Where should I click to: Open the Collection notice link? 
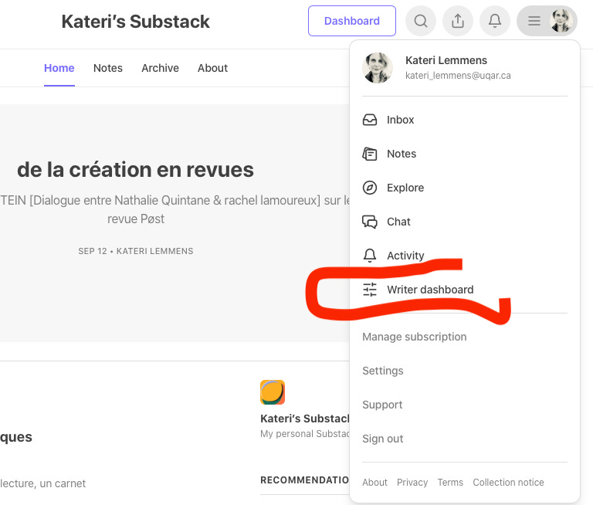pyautogui.click(x=508, y=483)
